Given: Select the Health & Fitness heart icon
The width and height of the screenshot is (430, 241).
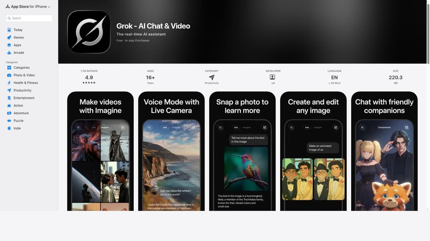Looking at the screenshot, I should pos(10,82).
